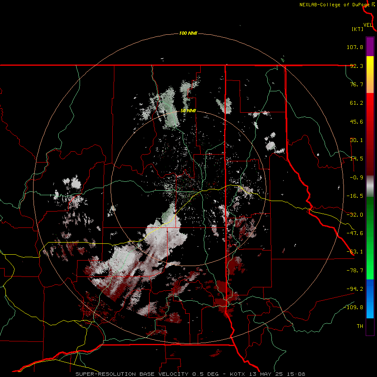Click the blue segment of velocity color bar

[370, 299]
